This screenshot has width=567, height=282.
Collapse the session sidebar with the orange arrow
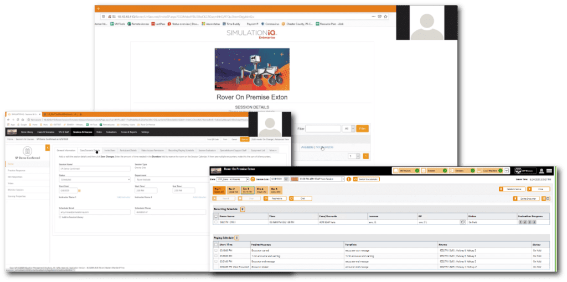(x=48, y=148)
